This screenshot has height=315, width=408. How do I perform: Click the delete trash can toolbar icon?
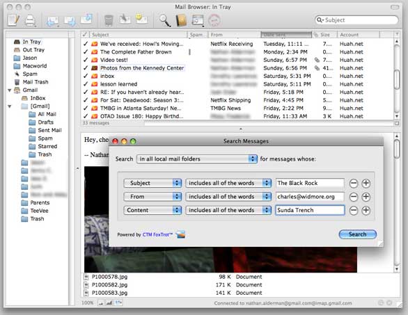[x=109, y=20]
